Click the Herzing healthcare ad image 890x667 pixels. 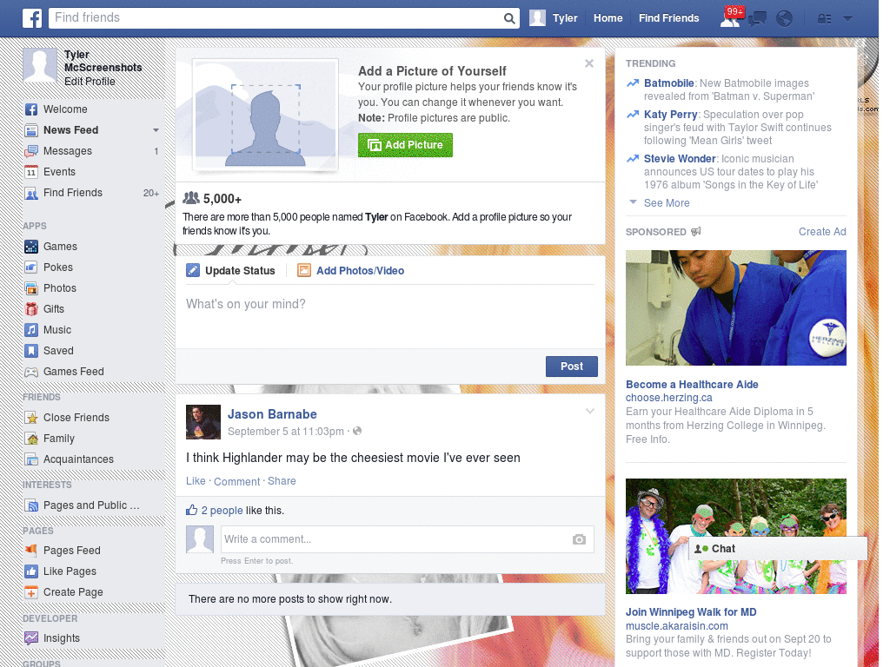[x=735, y=308]
